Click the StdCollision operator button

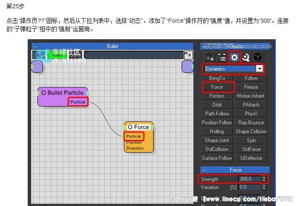pos(217,149)
